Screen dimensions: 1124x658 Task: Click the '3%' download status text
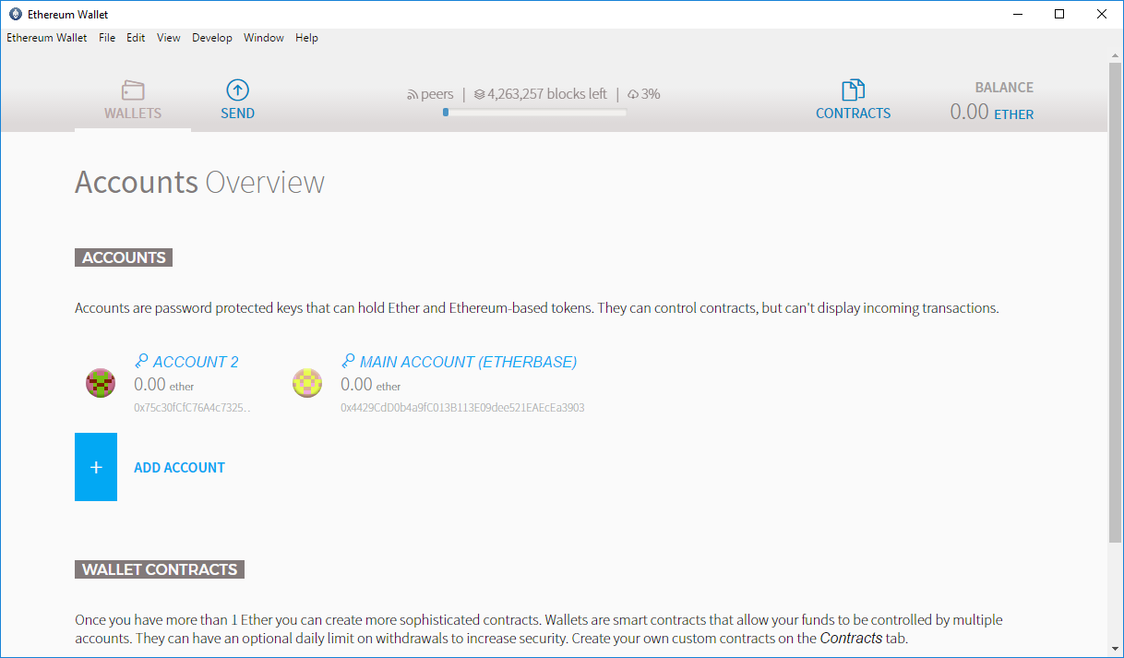[x=651, y=94]
